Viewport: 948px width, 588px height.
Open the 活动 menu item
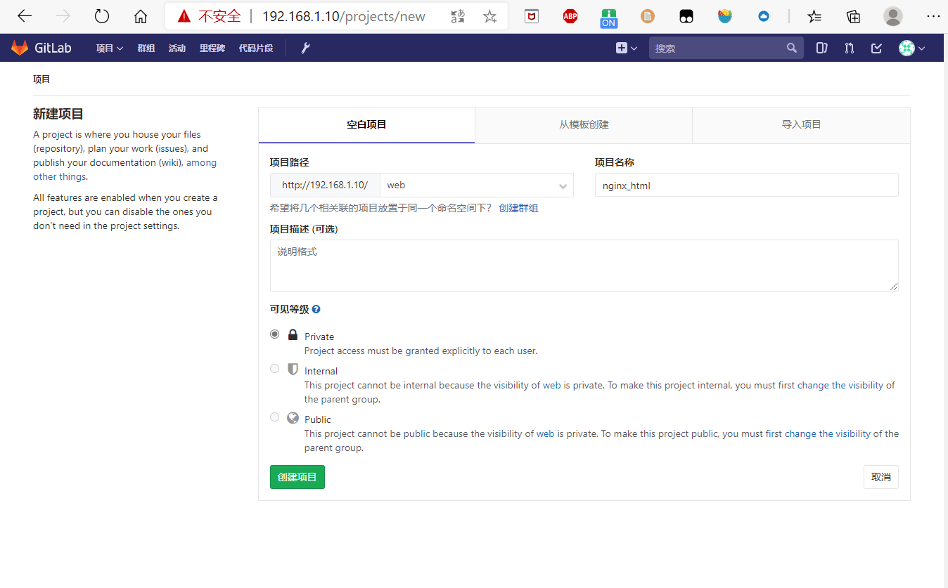click(177, 48)
